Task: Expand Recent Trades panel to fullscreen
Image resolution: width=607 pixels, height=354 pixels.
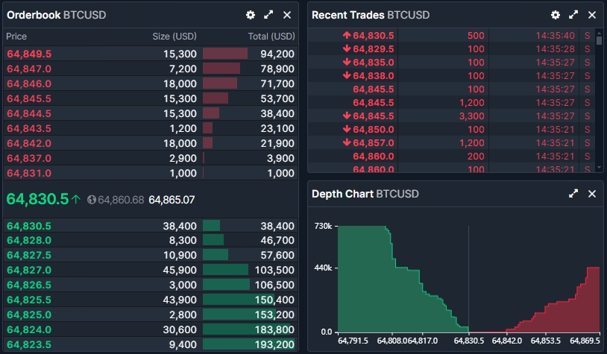Action: click(573, 15)
